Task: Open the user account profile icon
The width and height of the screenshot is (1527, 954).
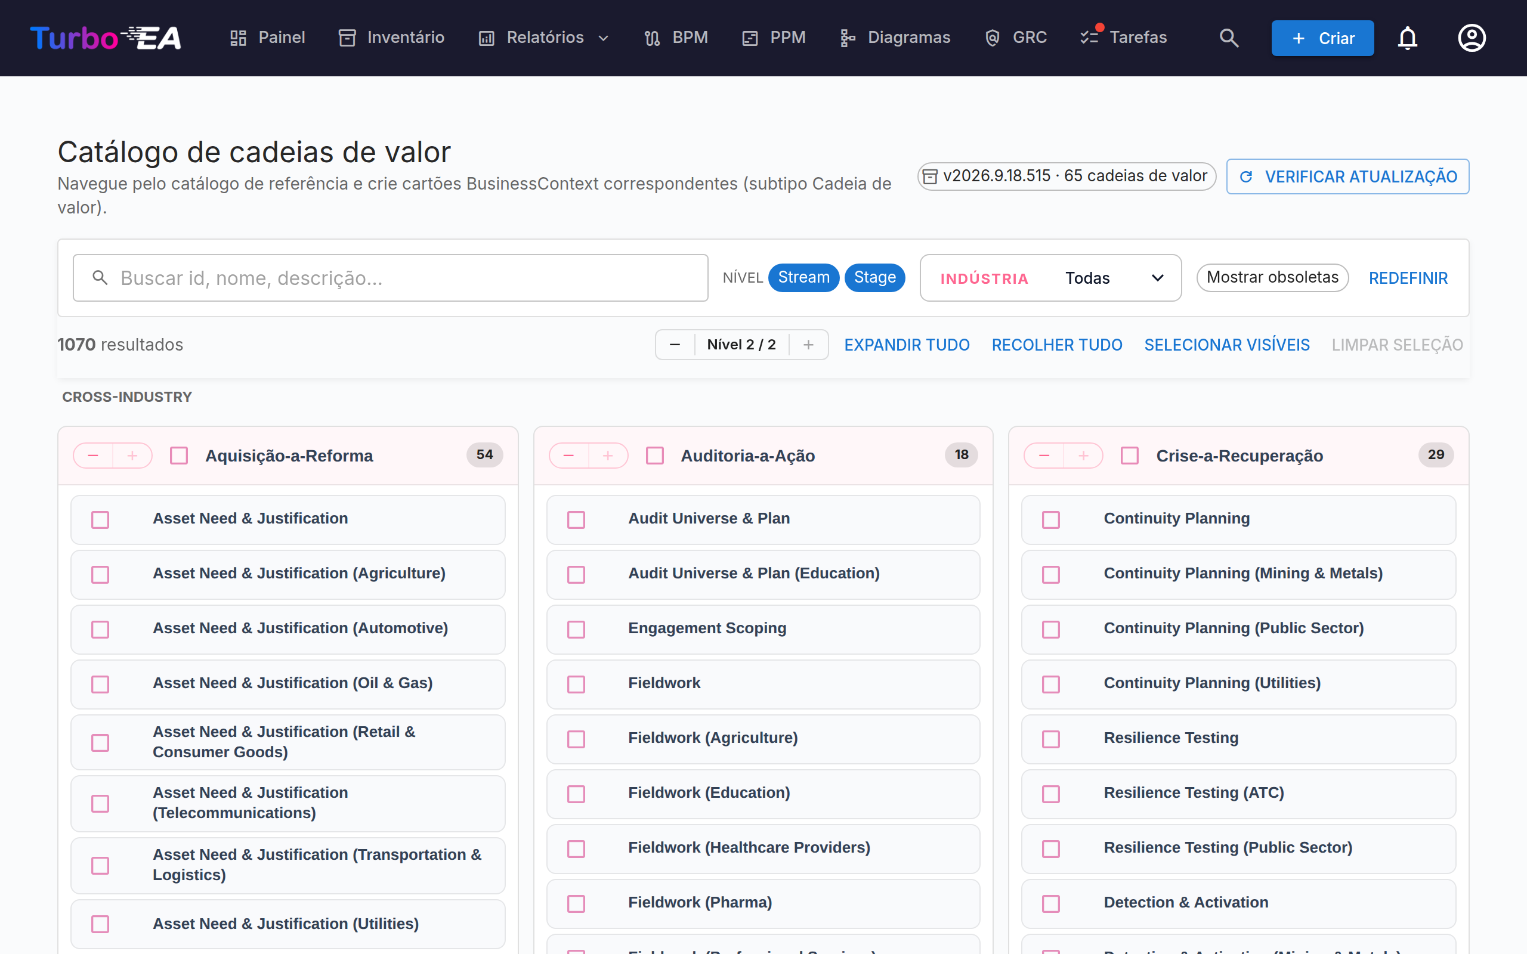Action: pyautogui.click(x=1472, y=38)
